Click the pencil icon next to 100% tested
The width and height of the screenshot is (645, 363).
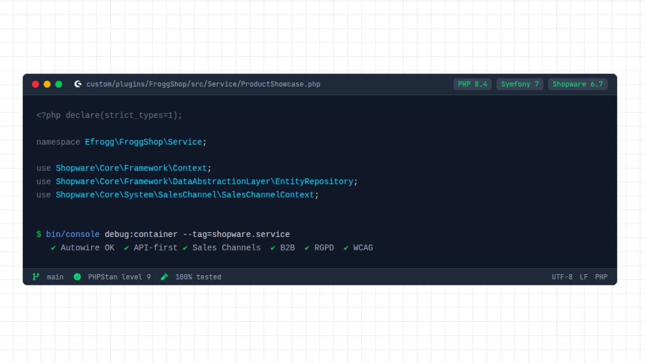coord(164,276)
